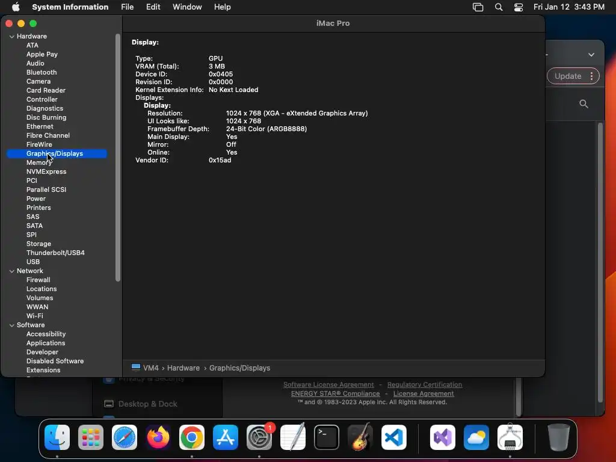Select Card Reader in the sidebar
The width and height of the screenshot is (616, 462).
pyautogui.click(x=46, y=90)
